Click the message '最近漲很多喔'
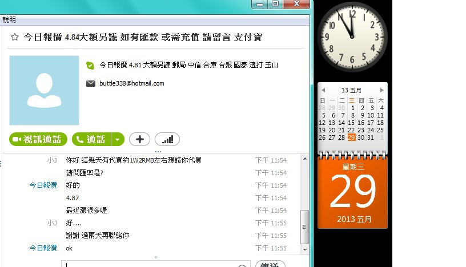 click(x=86, y=211)
